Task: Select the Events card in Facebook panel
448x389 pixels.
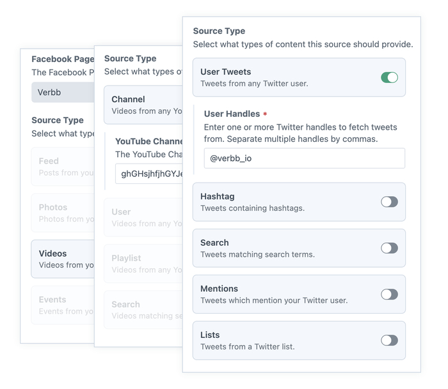Action: point(63,305)
